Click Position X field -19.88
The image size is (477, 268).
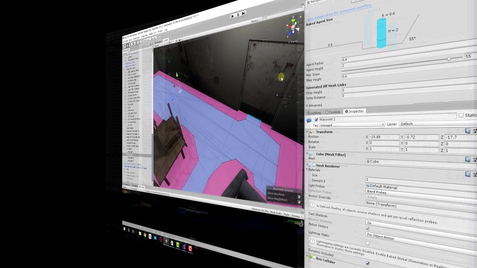(384, 137)
